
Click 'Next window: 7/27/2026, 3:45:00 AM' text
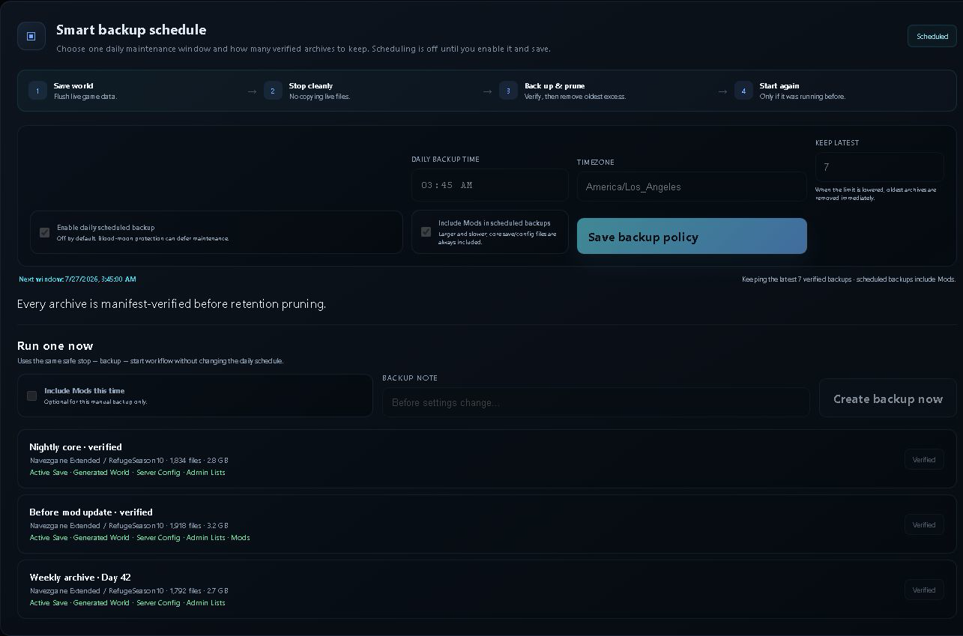(x=78, y=279)
